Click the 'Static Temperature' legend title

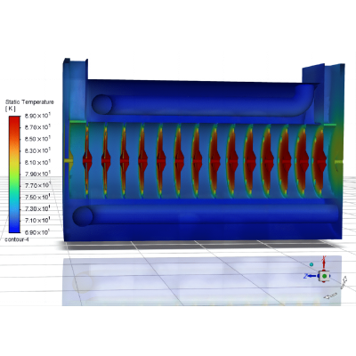(29, 102)
